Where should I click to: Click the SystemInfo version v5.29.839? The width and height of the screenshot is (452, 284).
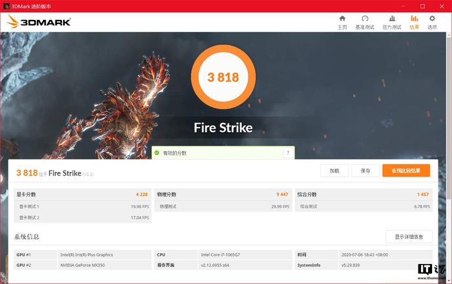351,265
